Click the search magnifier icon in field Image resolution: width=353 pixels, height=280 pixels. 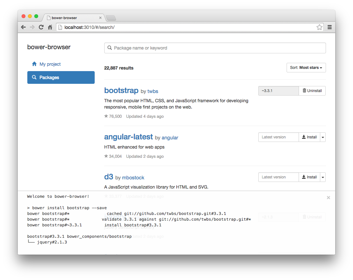pyautogui.click(x=110, y=48)
